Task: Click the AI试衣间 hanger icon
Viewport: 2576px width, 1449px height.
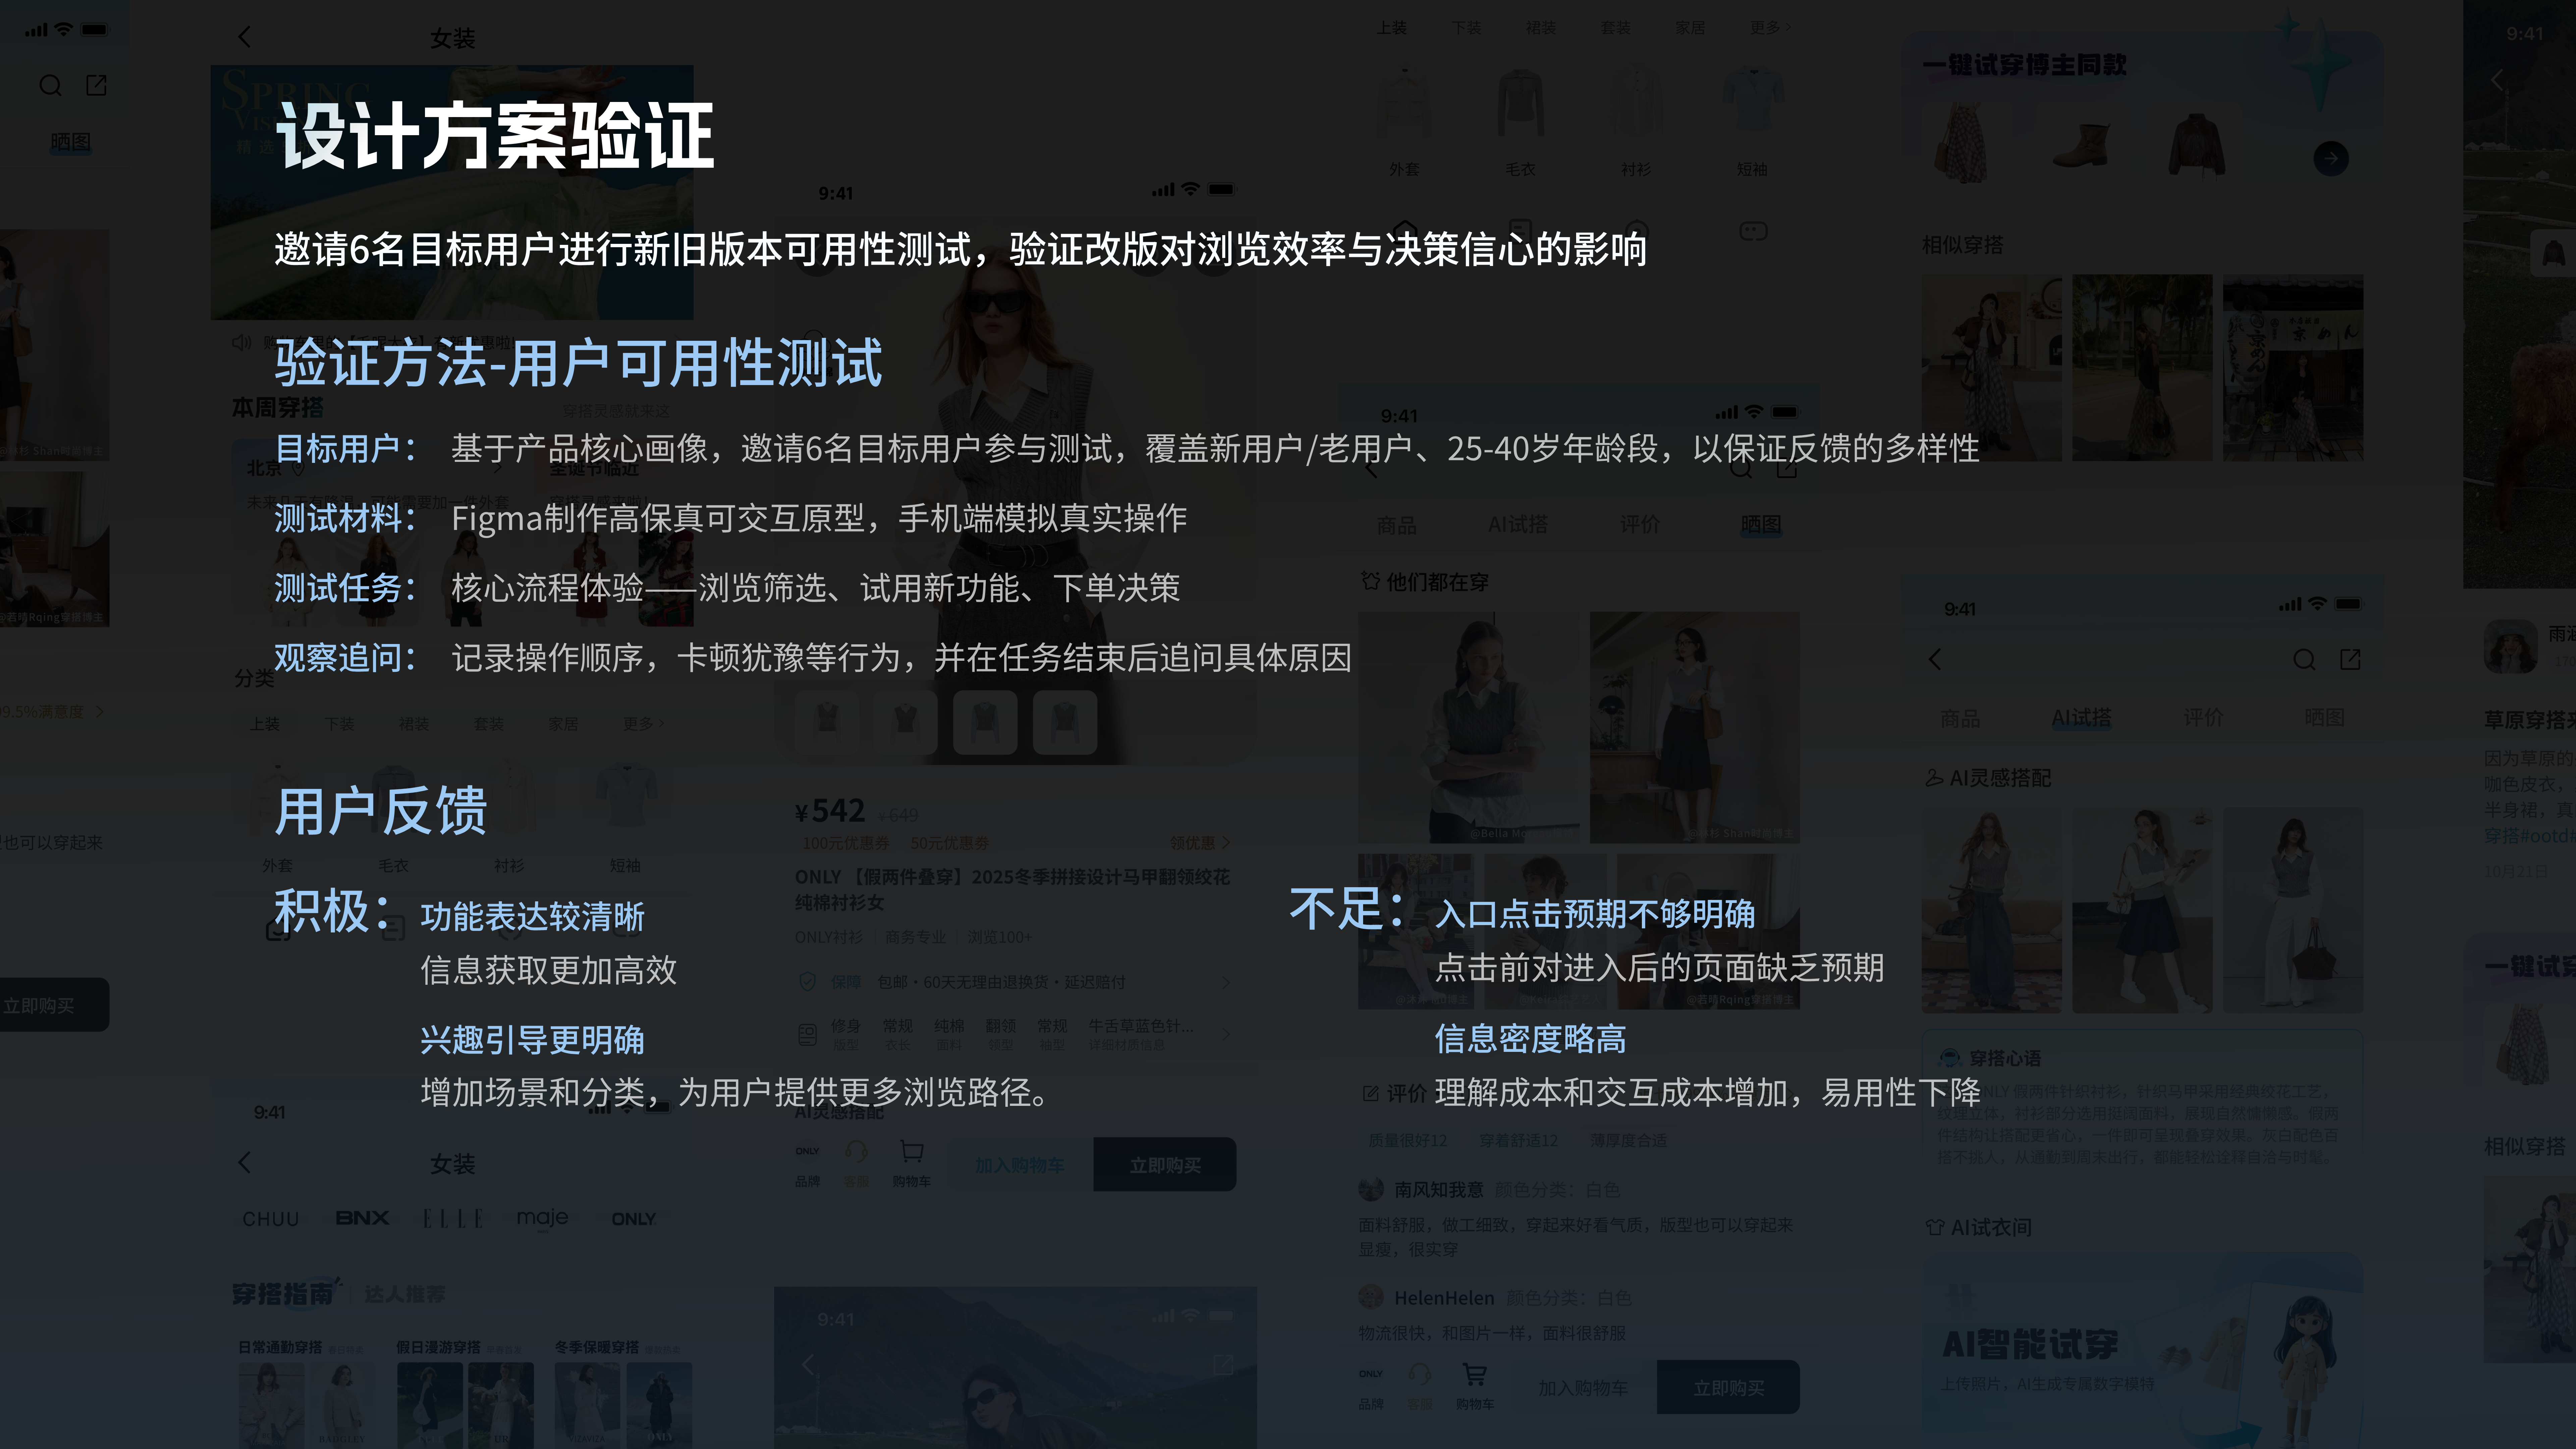Action: (1935, 1227)
